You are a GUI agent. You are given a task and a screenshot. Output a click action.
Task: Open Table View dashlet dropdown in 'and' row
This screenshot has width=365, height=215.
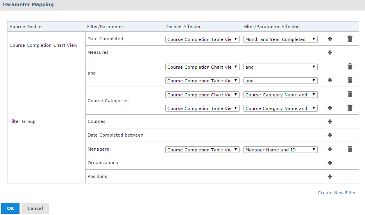(x=202, y=81)
